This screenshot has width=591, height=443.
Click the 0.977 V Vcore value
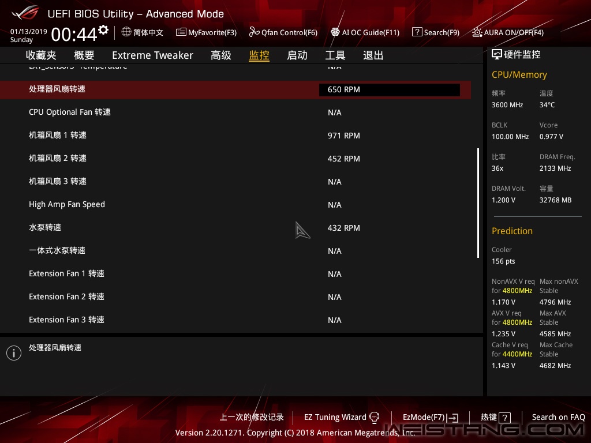click(551, 136)
